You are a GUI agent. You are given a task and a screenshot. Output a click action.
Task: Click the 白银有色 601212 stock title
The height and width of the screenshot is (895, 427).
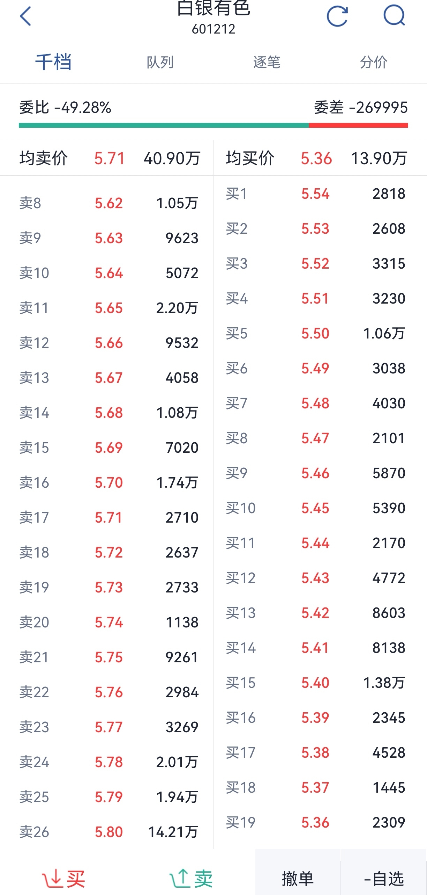[213, 17]
